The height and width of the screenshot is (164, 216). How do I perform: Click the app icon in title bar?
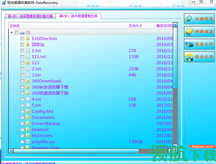(x=4, y=3)
